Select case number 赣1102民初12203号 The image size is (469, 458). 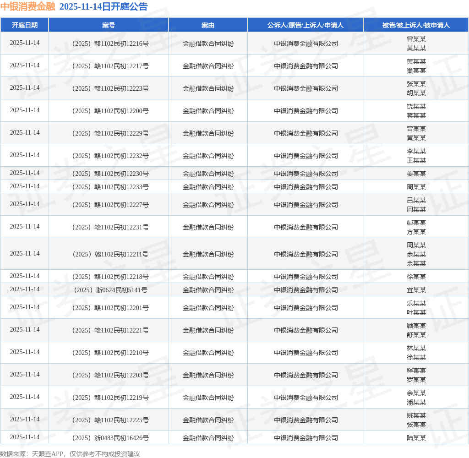110,375
